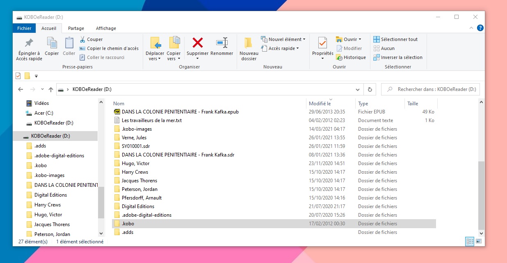
Task: Expand address bar history dropdown
Action: (x=358, y=89)
